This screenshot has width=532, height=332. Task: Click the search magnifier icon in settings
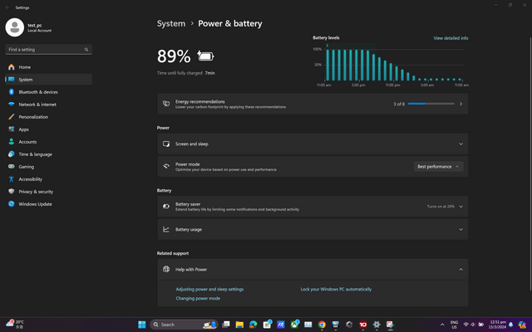click(86, 50)
